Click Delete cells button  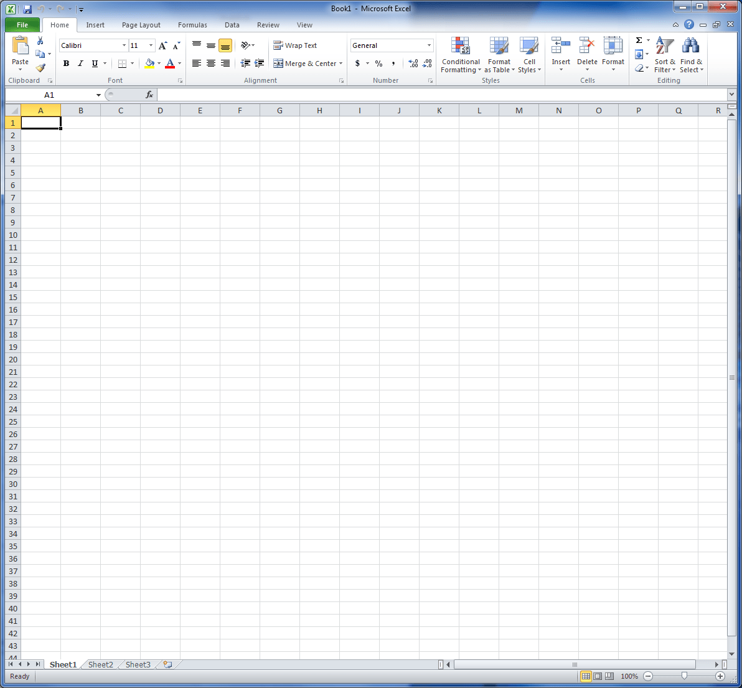tap(587, 54)
